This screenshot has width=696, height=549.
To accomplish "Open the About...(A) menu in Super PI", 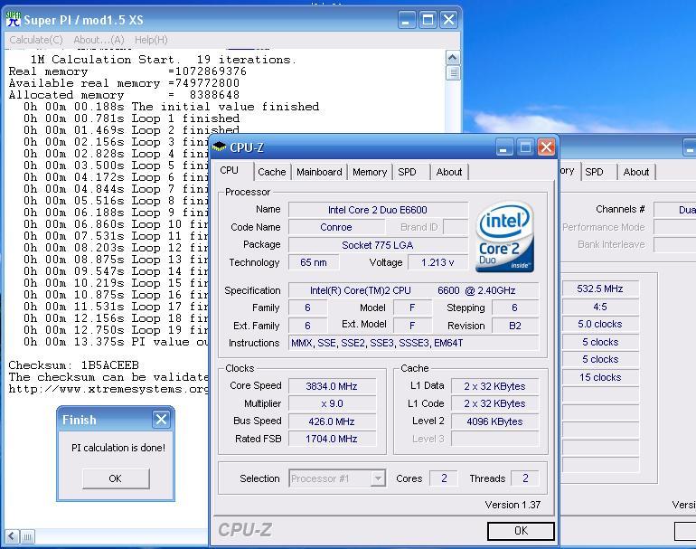I will (99, 40).
